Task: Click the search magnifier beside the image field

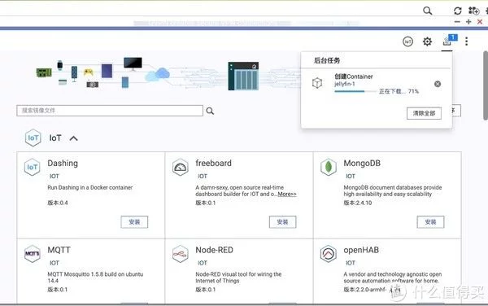Action: pyautogui.click(x=210, y=111)
